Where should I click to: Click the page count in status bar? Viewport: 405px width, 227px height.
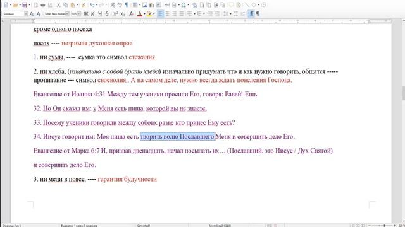point(11,226)
